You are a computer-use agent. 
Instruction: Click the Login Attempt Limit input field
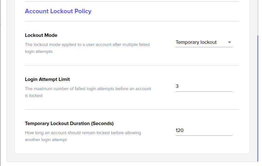coord(204,86)
